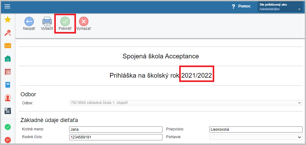Image resolution: width=306 pixels, height=145 pixels.
Task: Click the red A+ grades icon
Action: [8, 140]
